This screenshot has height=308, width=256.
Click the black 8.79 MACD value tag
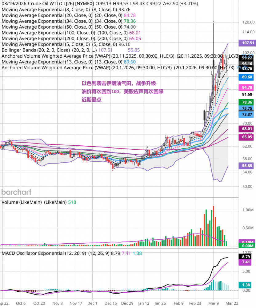pos(247,256)
